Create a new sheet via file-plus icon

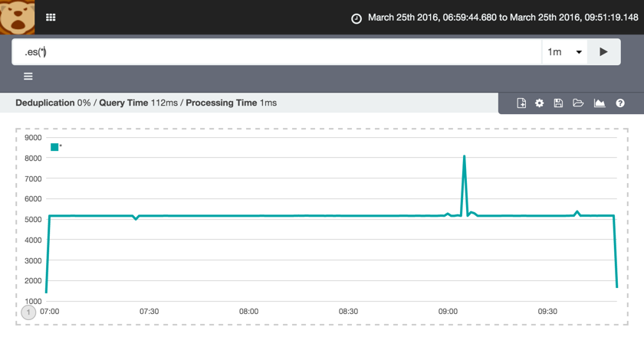click(521, 103)
